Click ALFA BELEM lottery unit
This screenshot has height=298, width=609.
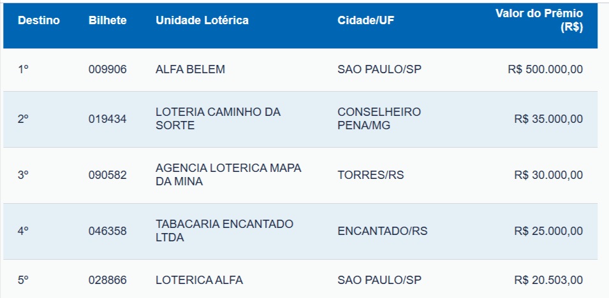190,69
